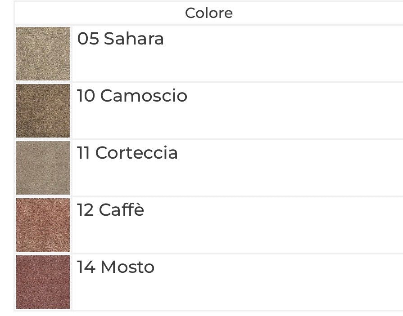Select the name Camoscio in second row
Screen dimensions: 403x316
144,95
